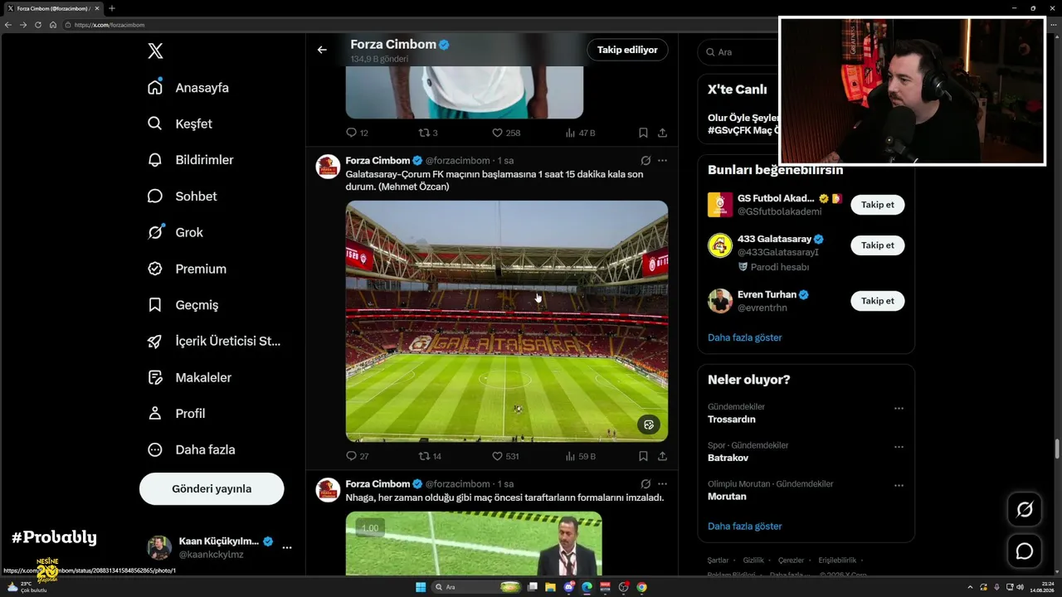The image size is (1062, 597).
Task: Bookmark the stadium photo post
Action: 643,456
